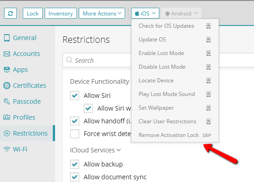Image resolution: width=254 pixels, height=182 pixels.
Task: Collapse the iOS actions dropdown
Action: pyautogui.click(x=145, y=13)
